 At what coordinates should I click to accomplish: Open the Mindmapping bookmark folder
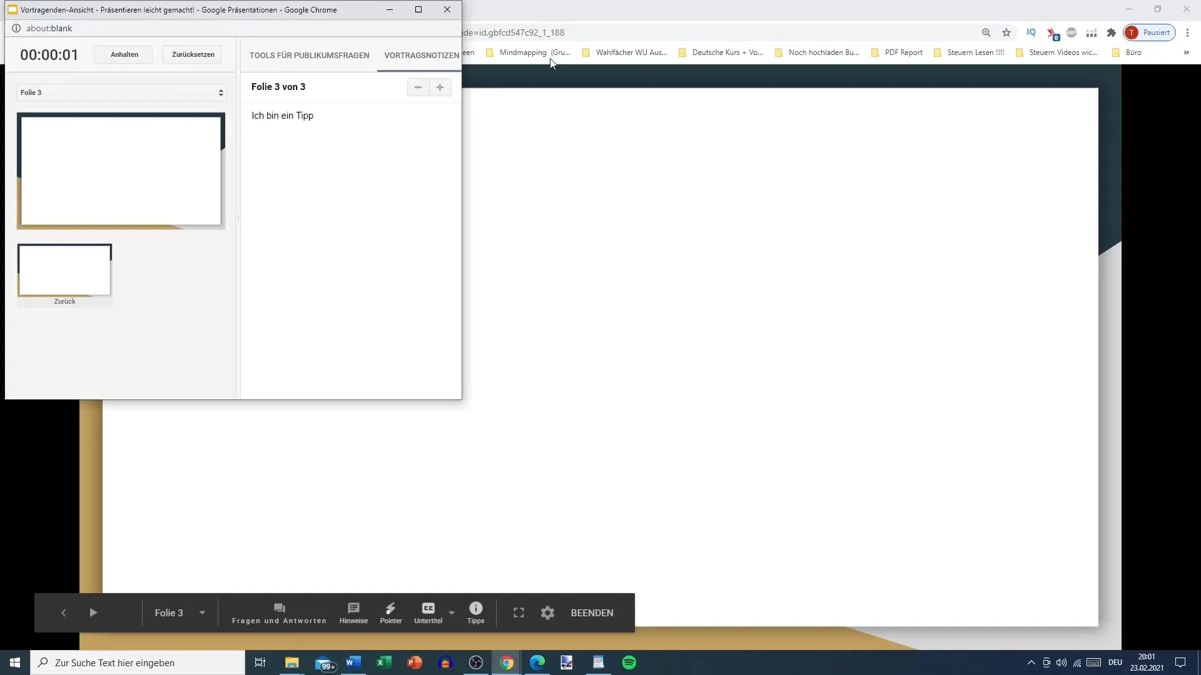coord(528,52)
